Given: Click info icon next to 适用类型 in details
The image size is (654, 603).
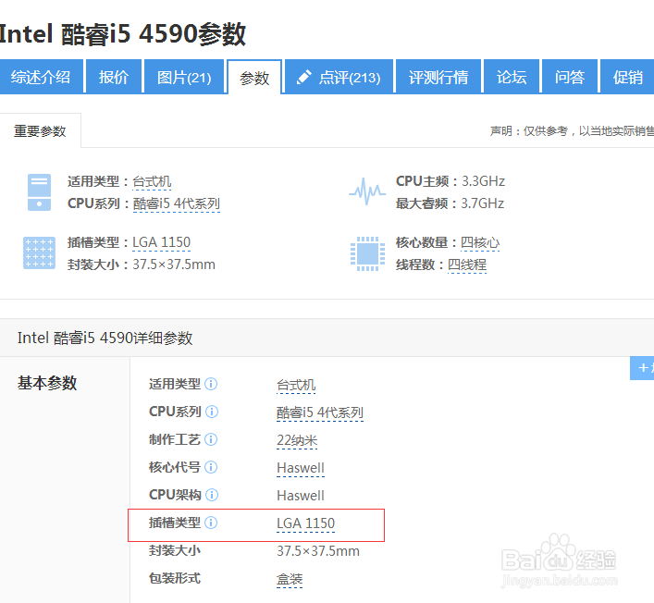Looking at the screenshot, I should (x=211, y=384).
